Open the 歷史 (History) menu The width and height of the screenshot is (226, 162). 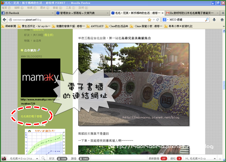[x=45, y=8]
